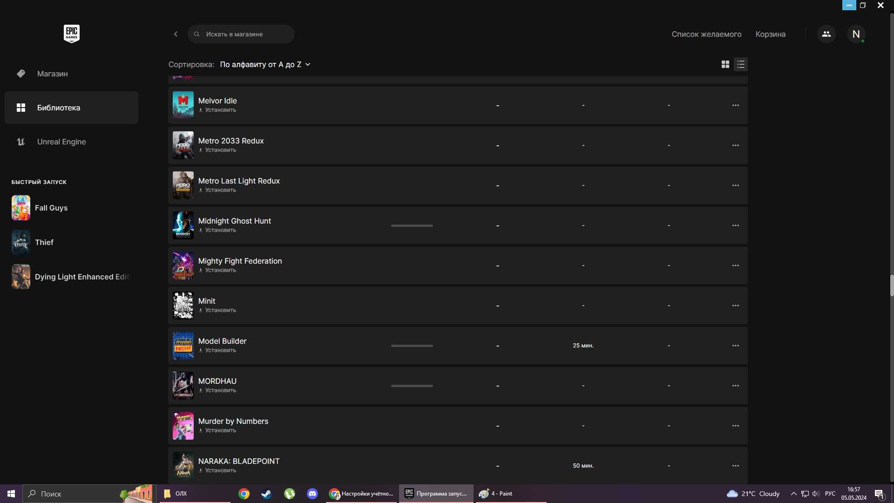This screenshot has height=503, width=894.
Task: Open more options for Murder by Numbers
Action: pos(735,426)
